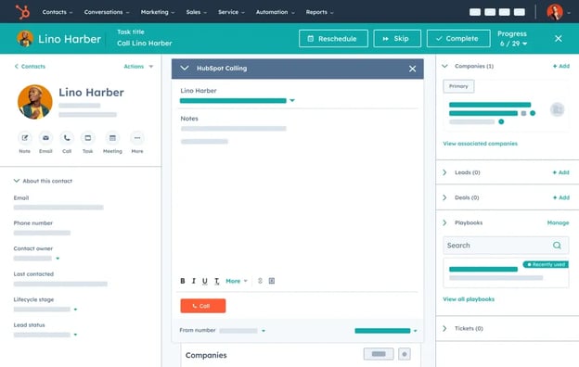
Task: Open the Reports menu
Action: tap(319, 12)
